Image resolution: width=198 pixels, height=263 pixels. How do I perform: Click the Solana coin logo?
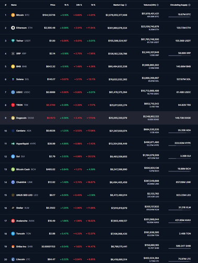point(13,79)
